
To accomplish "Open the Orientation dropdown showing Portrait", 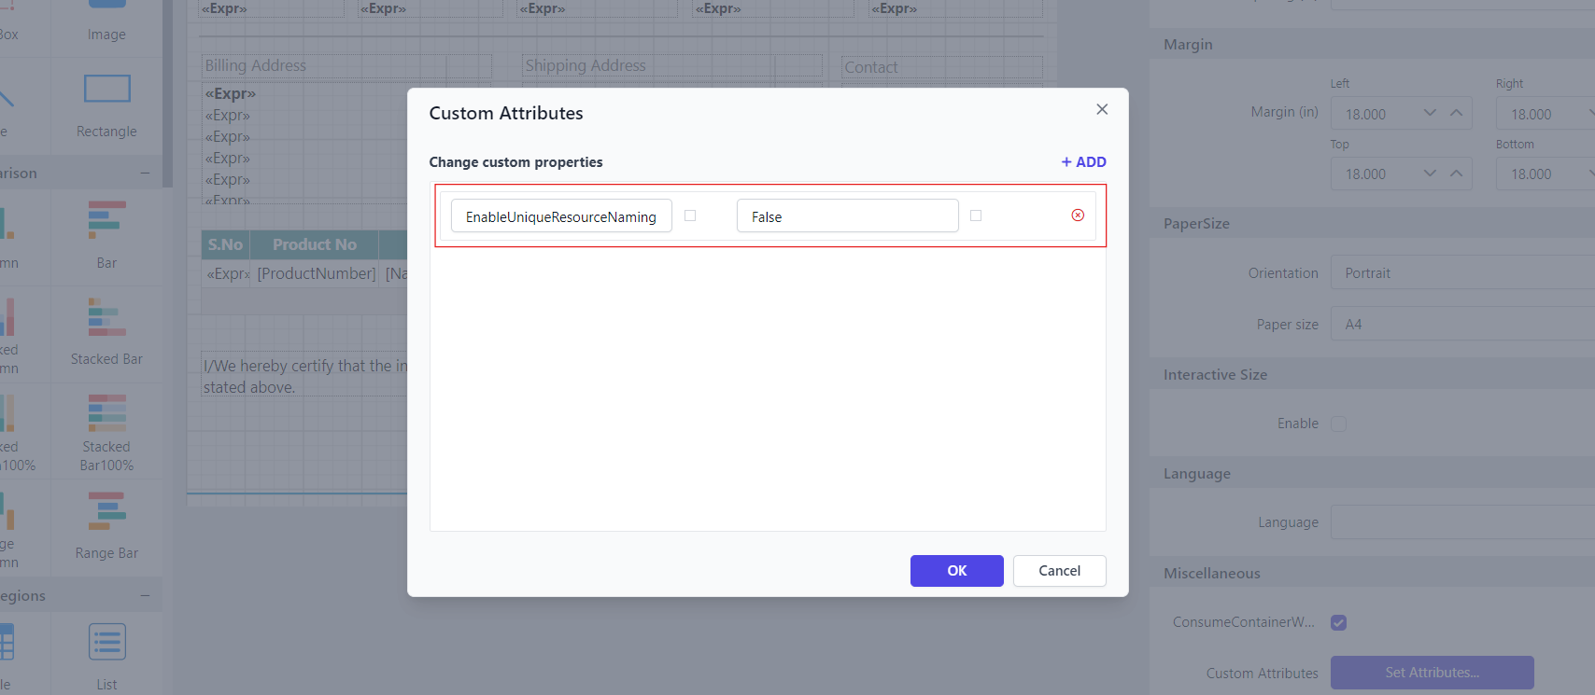I will pyautogui.click(x=1461, y=273).
